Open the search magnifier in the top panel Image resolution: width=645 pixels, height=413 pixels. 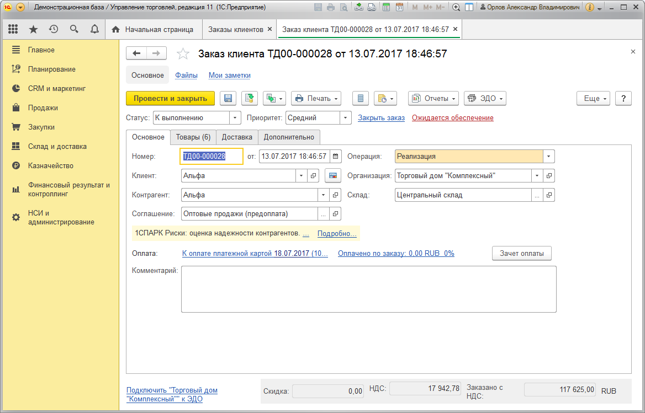tap(74, 29)
